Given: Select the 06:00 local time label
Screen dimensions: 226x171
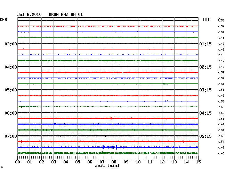Looking at the screenshot, I should [11, 113].
